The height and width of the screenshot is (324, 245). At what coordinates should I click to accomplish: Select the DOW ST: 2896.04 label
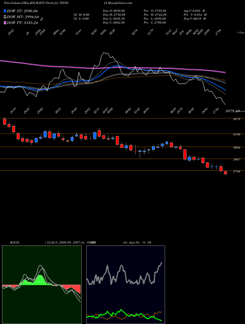22,11
